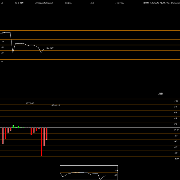Click the 30 level label on RSI axis
Viewport: 180px width, 180px height.
3,53
